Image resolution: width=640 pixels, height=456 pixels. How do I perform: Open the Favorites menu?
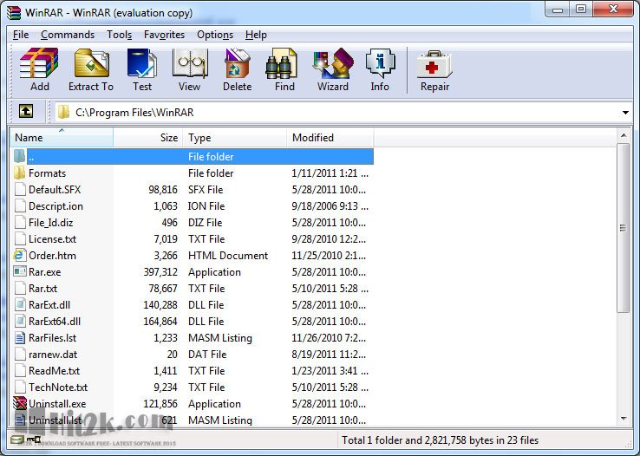pos(164,35)
